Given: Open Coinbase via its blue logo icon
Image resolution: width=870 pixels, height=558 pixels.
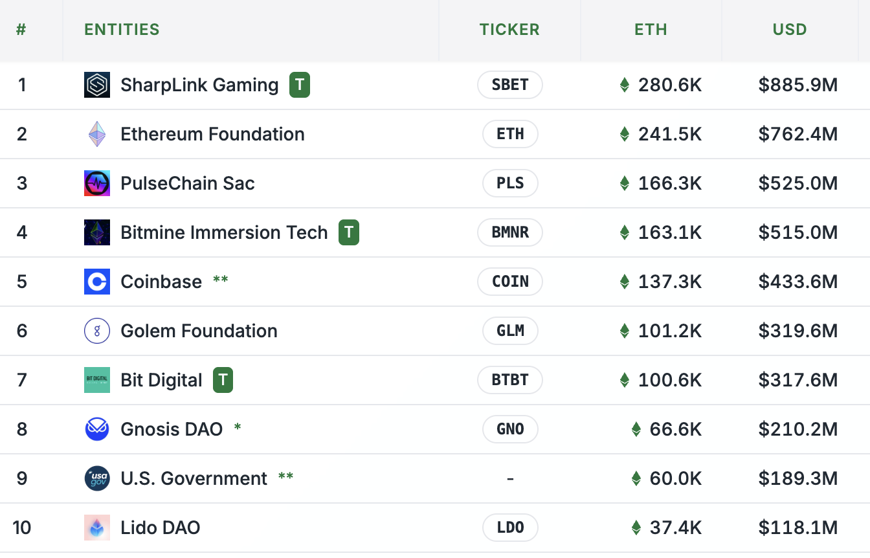Looking at the screenshot, I should coord(97,282).
